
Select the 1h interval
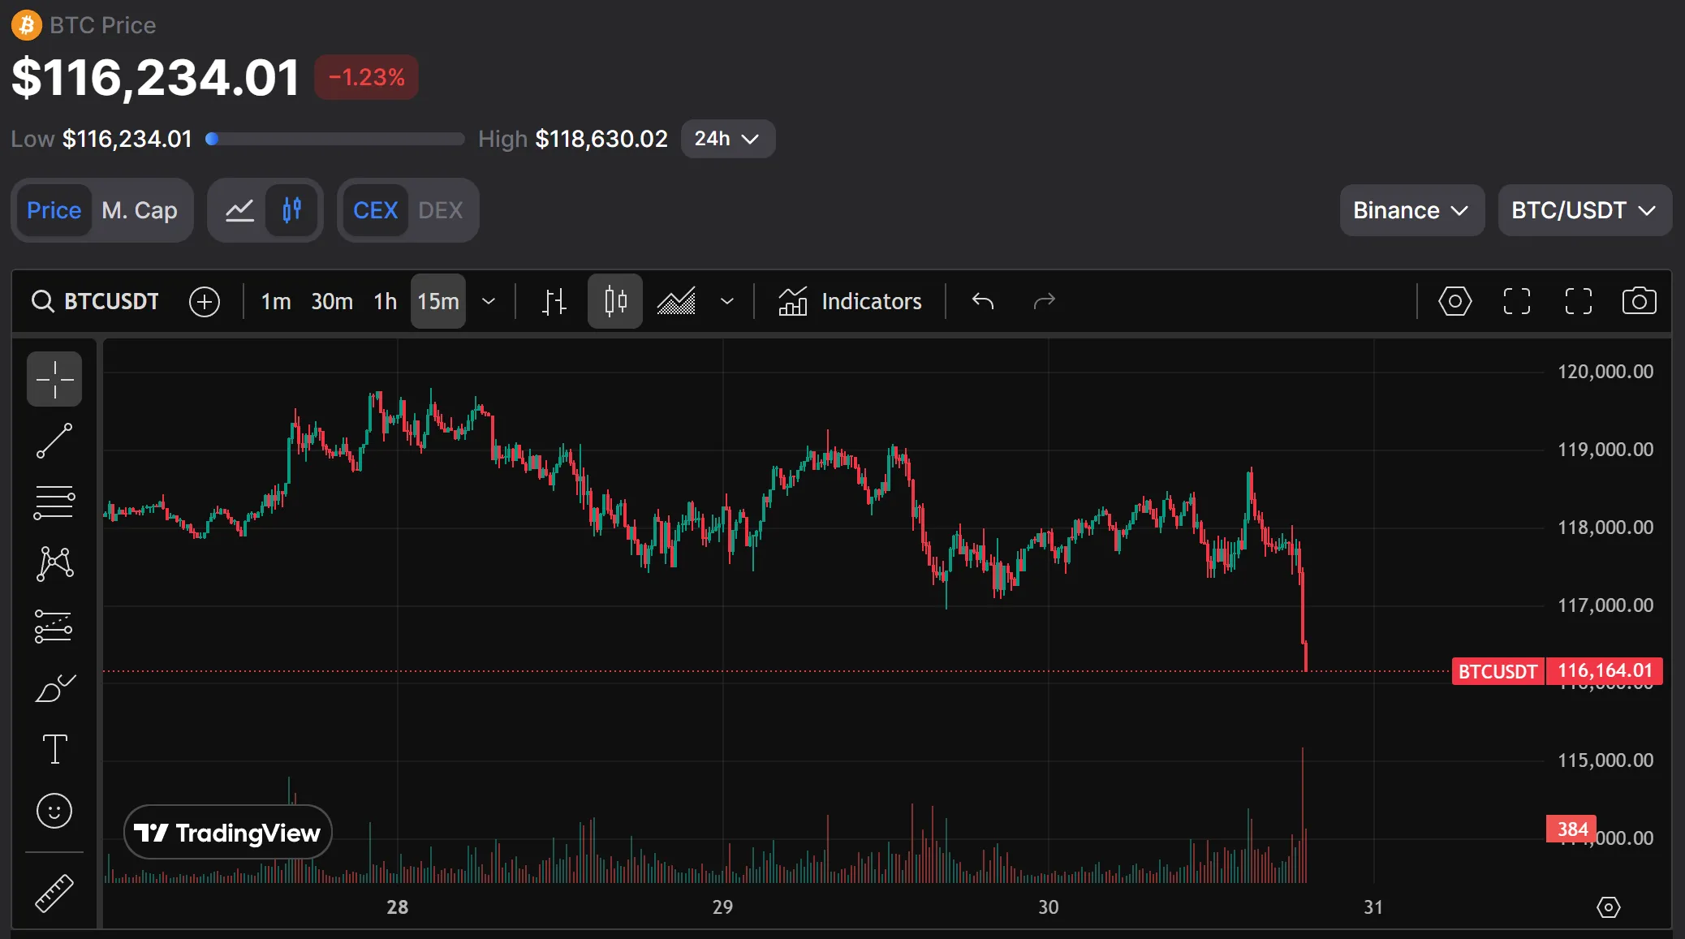pos(386,301)
